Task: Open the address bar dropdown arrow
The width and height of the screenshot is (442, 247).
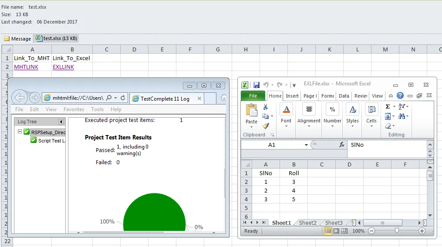Action: 115,98
